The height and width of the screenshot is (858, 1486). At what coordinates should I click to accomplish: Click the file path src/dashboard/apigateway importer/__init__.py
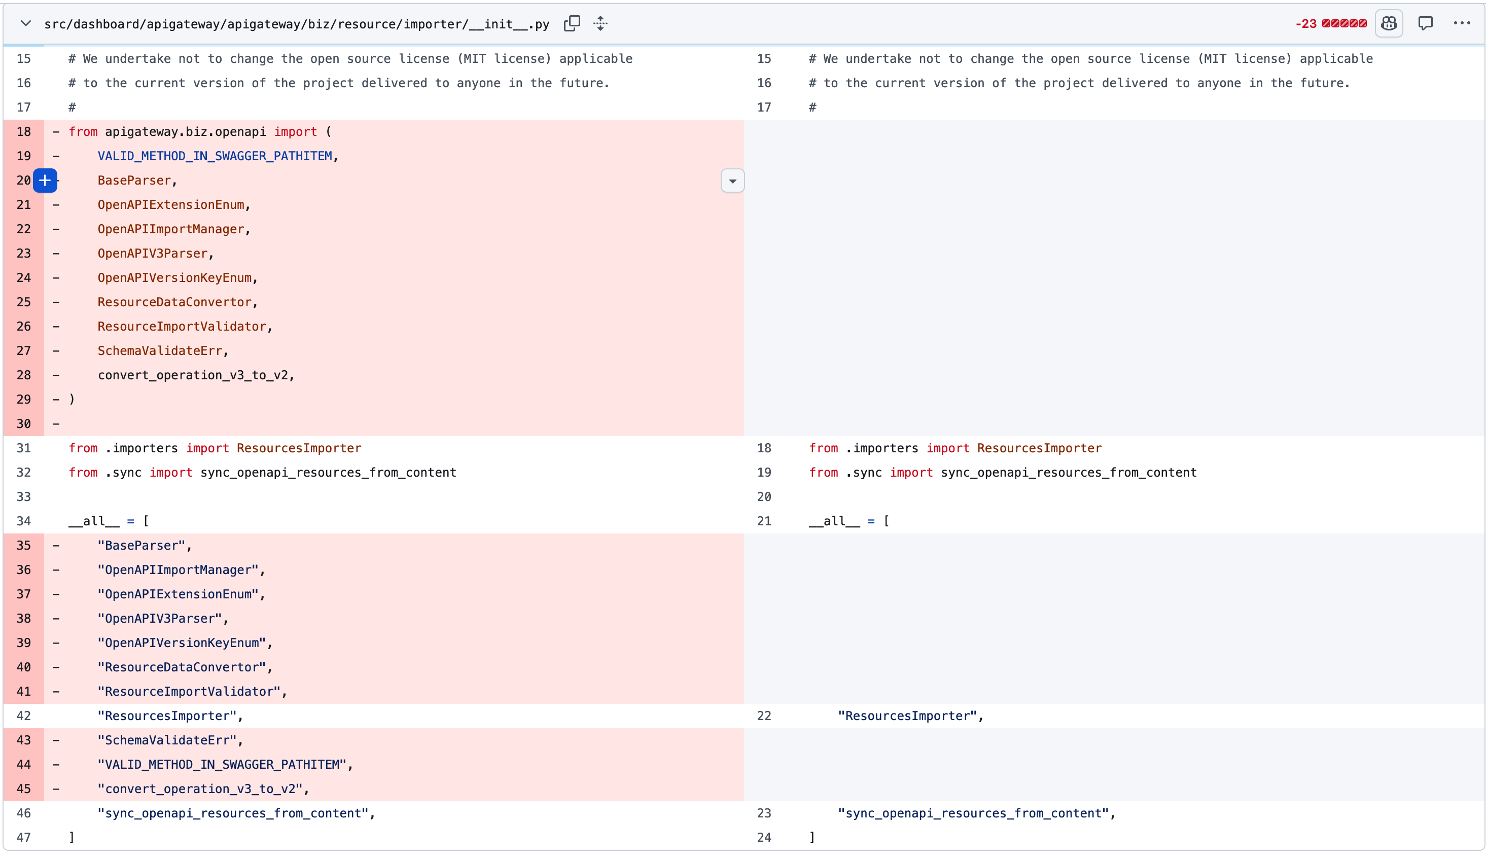pos(297,24)
